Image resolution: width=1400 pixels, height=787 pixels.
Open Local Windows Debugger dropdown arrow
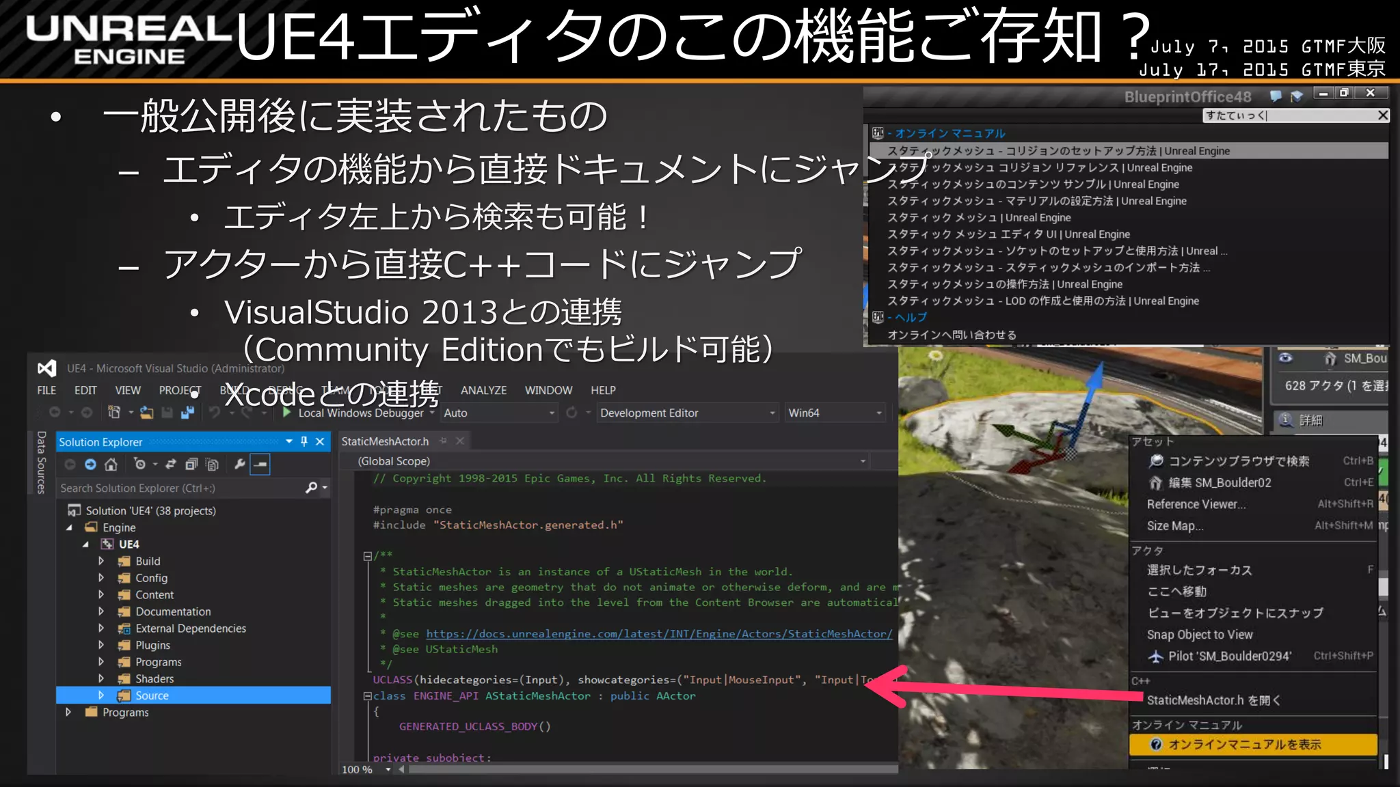click(x=432, y=413)
